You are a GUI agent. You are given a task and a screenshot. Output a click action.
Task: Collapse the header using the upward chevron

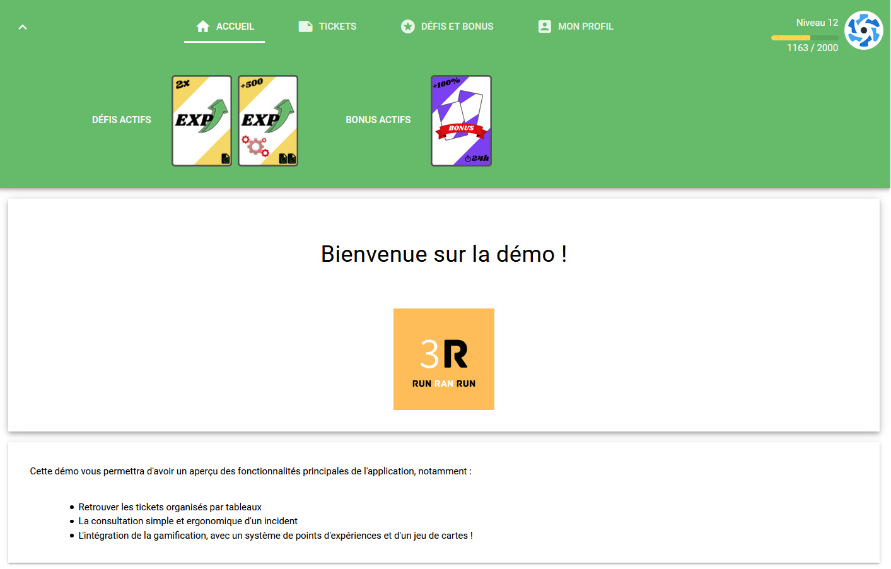point(23,26)
